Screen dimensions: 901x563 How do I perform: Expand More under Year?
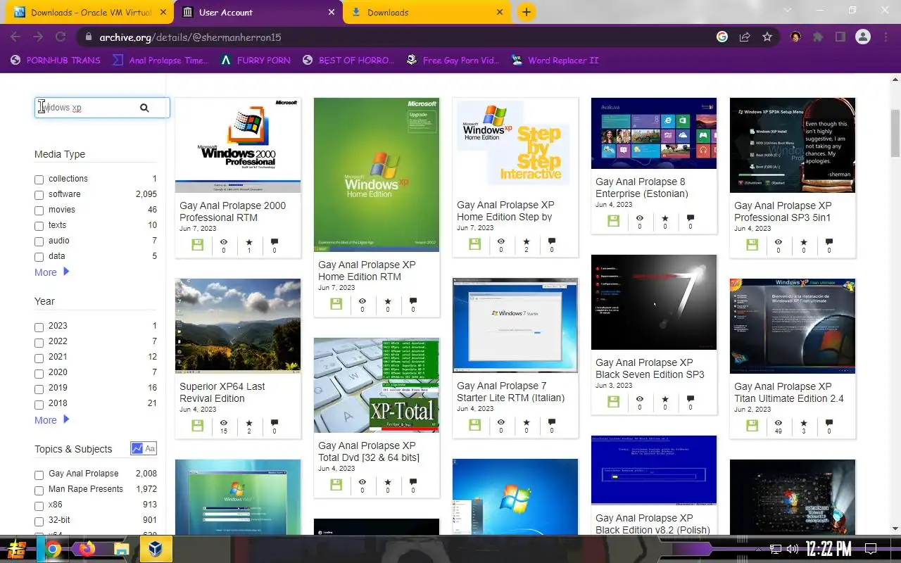tap(52, 420)
